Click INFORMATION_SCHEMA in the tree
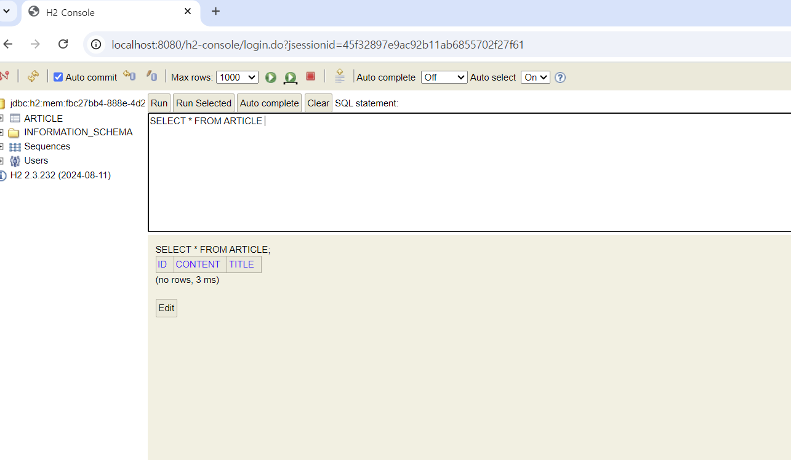Image resolution: width=791 pixels, height=460 pixels. 78,132
